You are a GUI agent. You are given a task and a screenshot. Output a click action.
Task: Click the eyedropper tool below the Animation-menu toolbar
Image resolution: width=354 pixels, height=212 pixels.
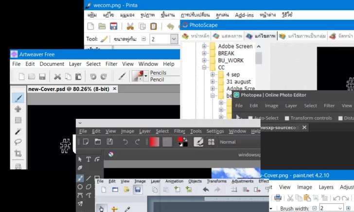pyautogui.click(x=127, y=209)
